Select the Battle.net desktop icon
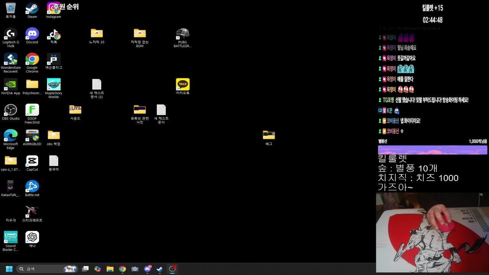This screenshot has width=489, height=275. 32,189
